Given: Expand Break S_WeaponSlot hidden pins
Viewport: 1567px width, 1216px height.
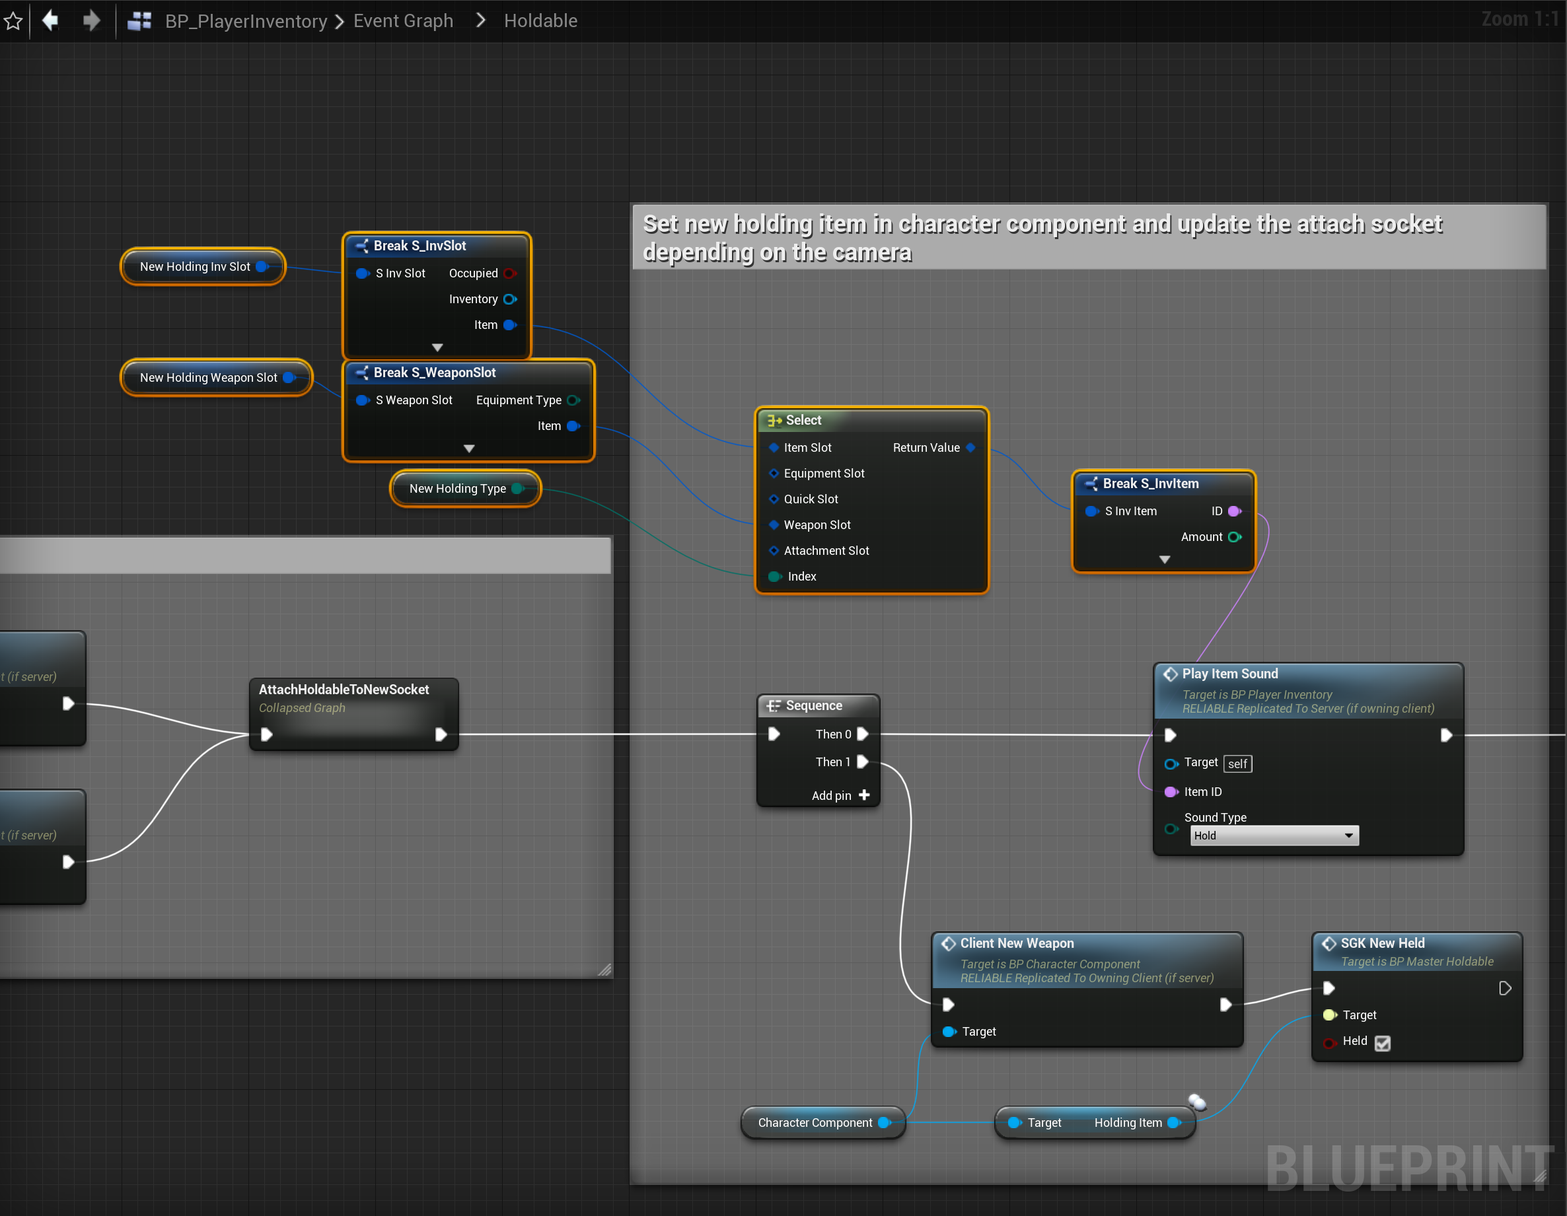Looking at the screenshot, I should [468, 448].
